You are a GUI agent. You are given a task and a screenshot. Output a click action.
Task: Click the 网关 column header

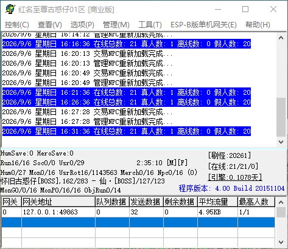[x=12, y=202]
